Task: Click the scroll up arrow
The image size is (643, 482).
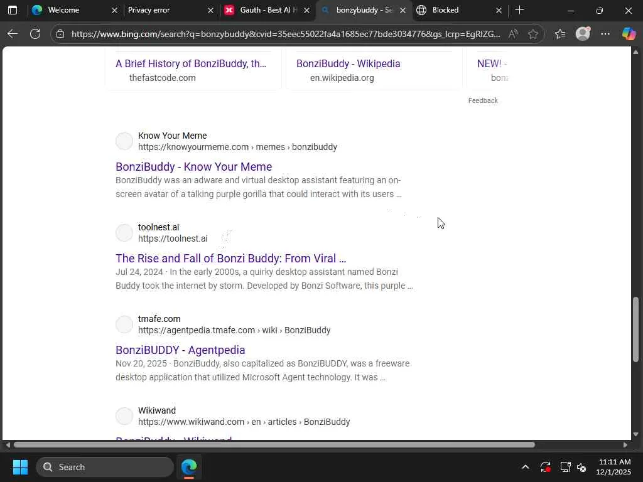Action: point(635,52)
